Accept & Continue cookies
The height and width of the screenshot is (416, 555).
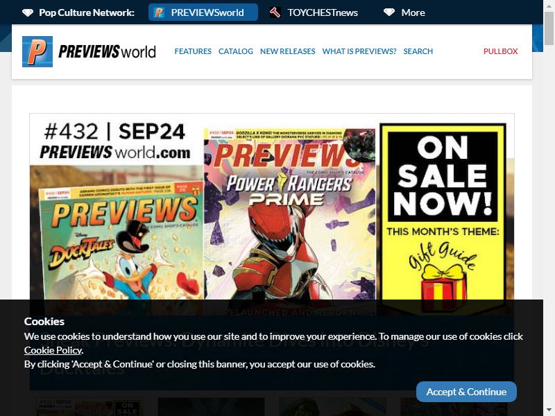[466, 392]
